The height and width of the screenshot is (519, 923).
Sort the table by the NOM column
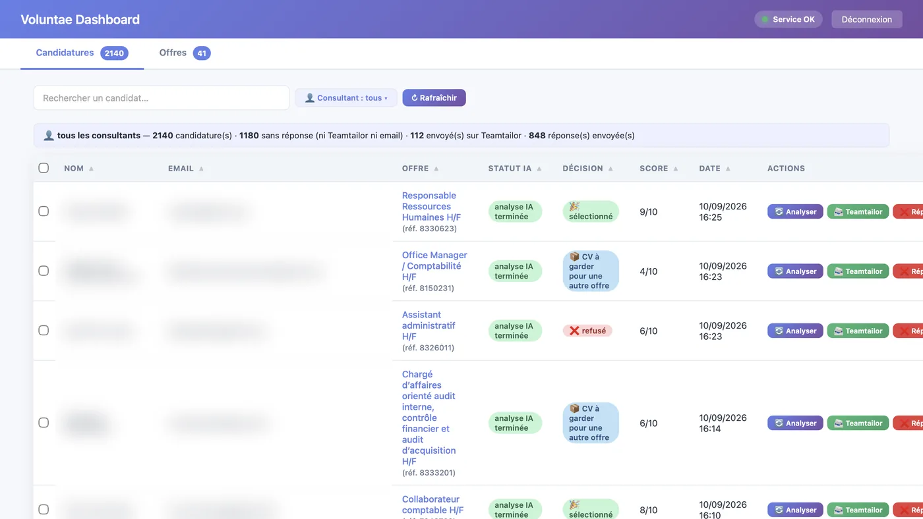pos(78,169)
